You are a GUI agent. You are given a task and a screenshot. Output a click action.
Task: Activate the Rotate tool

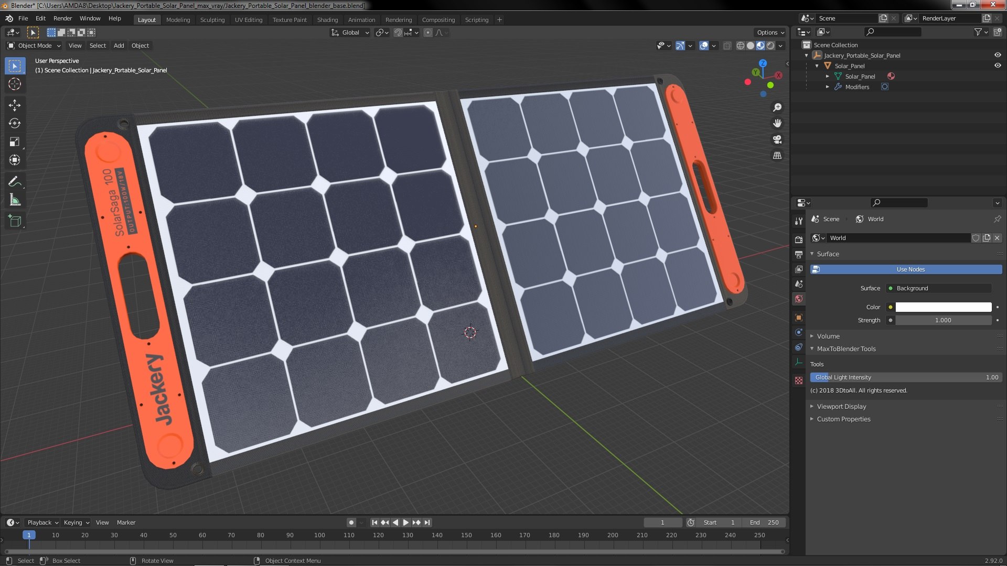(15, 124)
